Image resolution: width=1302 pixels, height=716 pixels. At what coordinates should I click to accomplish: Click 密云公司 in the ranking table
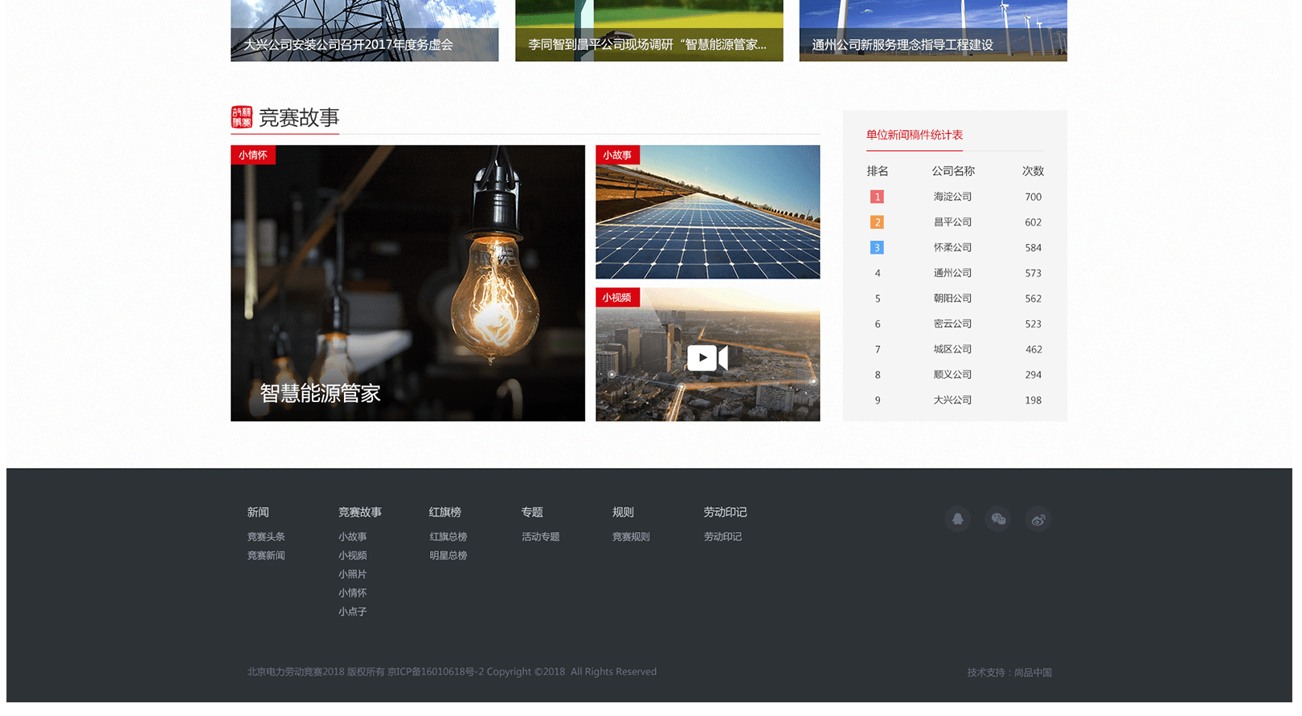[952, 323]
